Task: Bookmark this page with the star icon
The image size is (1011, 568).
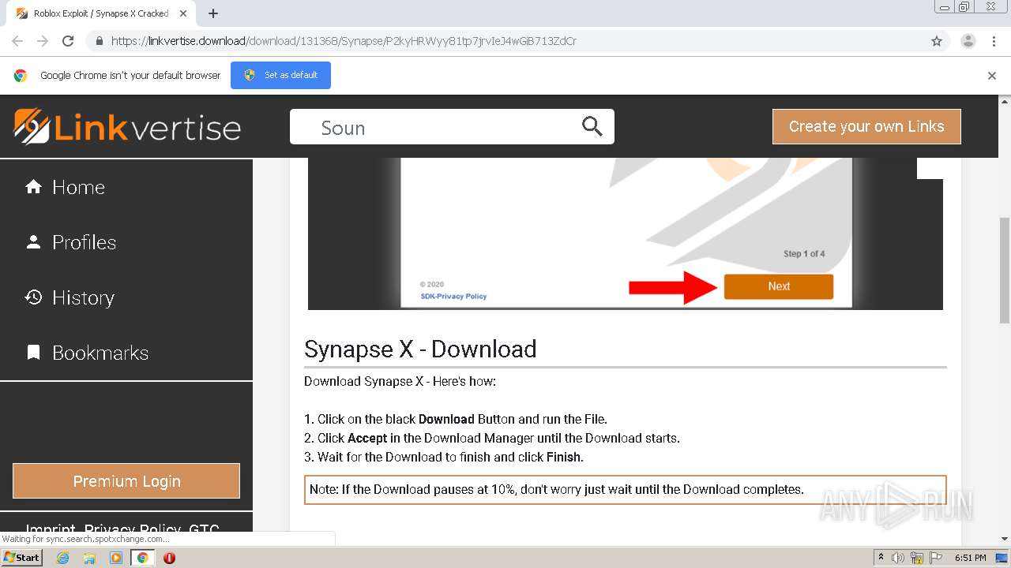Action: click(x=937, y=41)
